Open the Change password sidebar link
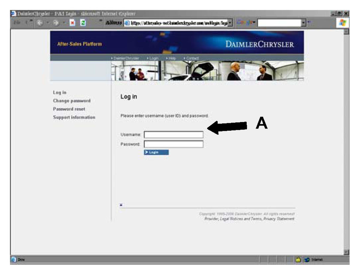 (x=72, y=101)
